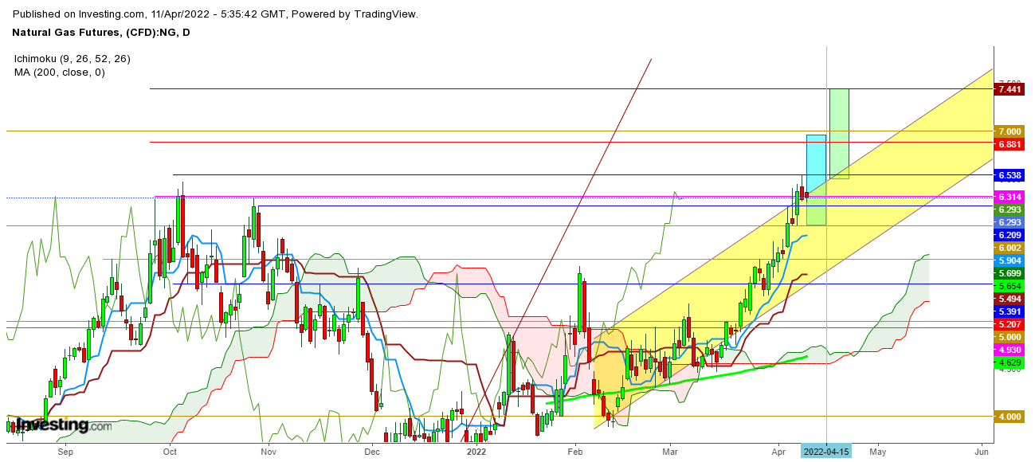Select the 6.209 price label
Image resolution: width=1035 pixels, height=462 pixels.
pos(1010,236)
